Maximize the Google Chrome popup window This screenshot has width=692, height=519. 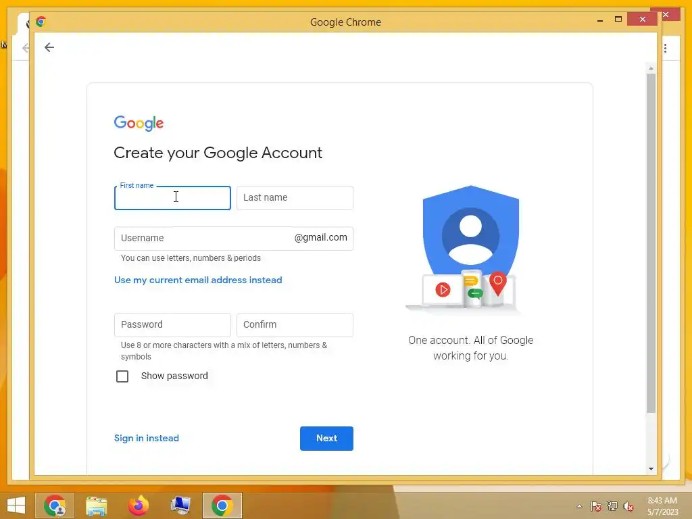(x=618, y=20)
